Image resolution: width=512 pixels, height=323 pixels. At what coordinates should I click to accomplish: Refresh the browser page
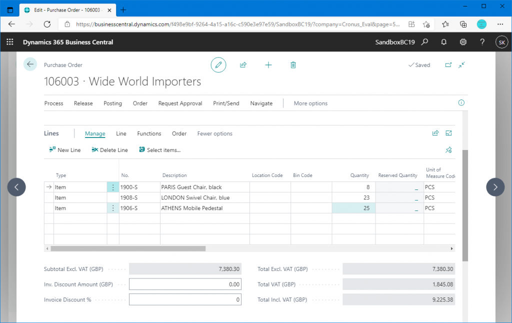click(x=47, y=24)
